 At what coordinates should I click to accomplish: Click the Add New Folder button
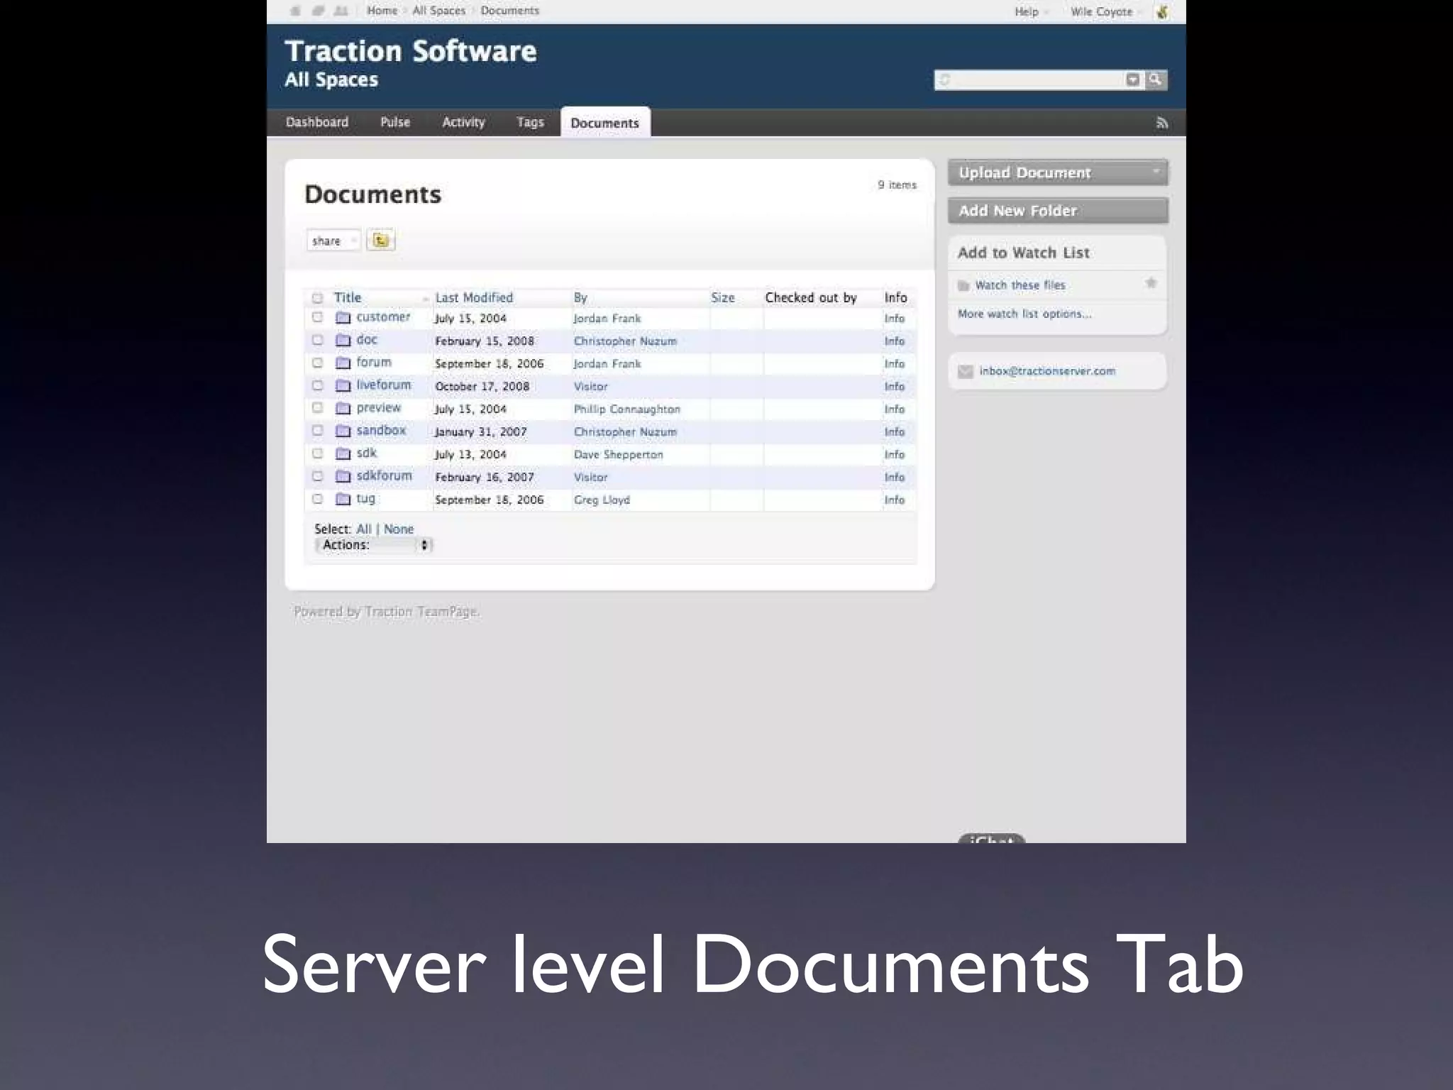point(1058,211)
